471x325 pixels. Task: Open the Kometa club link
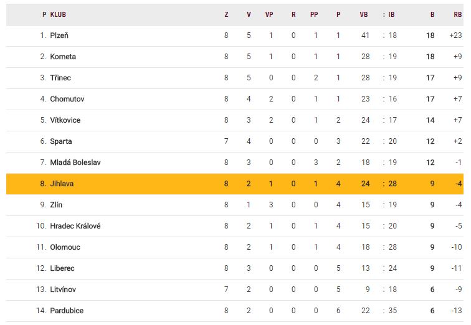(63, 57)
